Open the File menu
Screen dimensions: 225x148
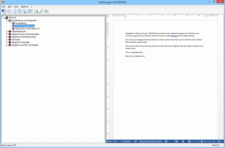(4, 7)
